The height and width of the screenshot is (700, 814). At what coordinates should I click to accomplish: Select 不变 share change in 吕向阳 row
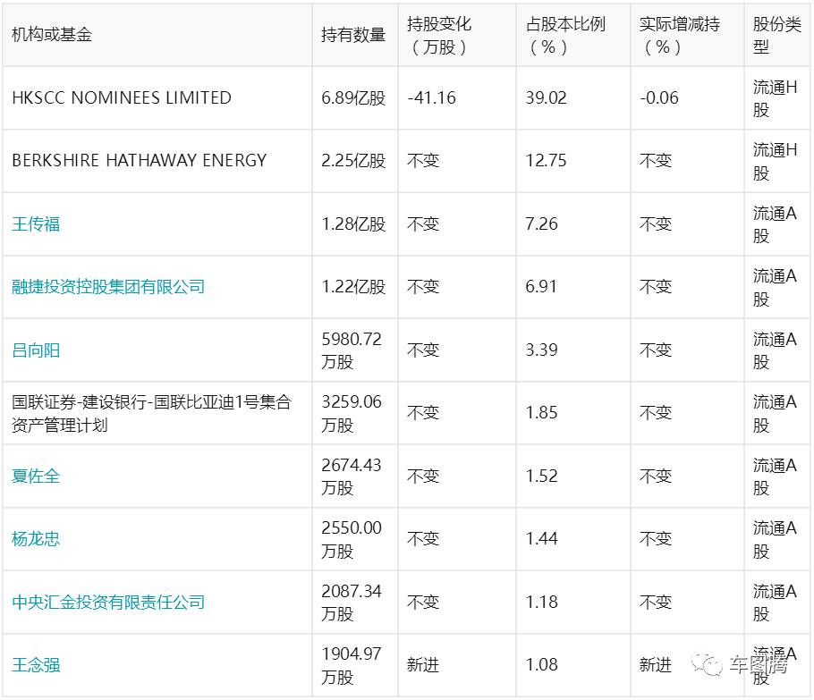click(x=423, y=350)
